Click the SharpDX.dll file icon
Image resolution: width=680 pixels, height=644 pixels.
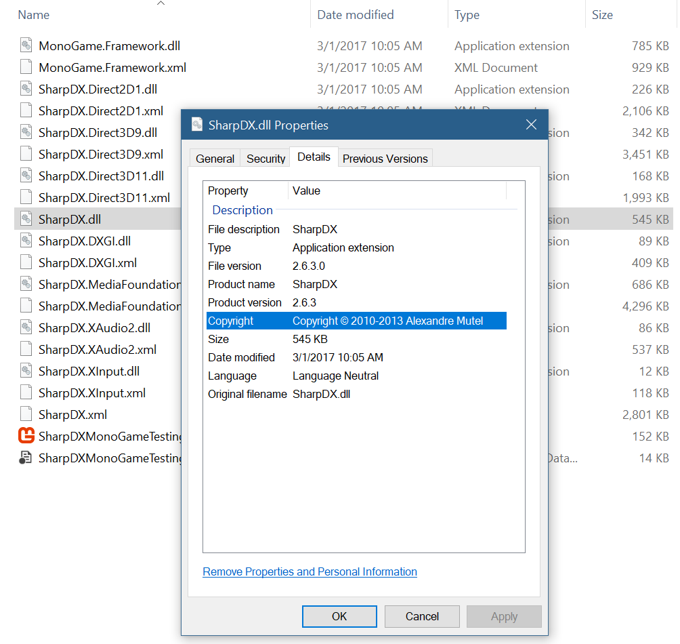point(26,219)
